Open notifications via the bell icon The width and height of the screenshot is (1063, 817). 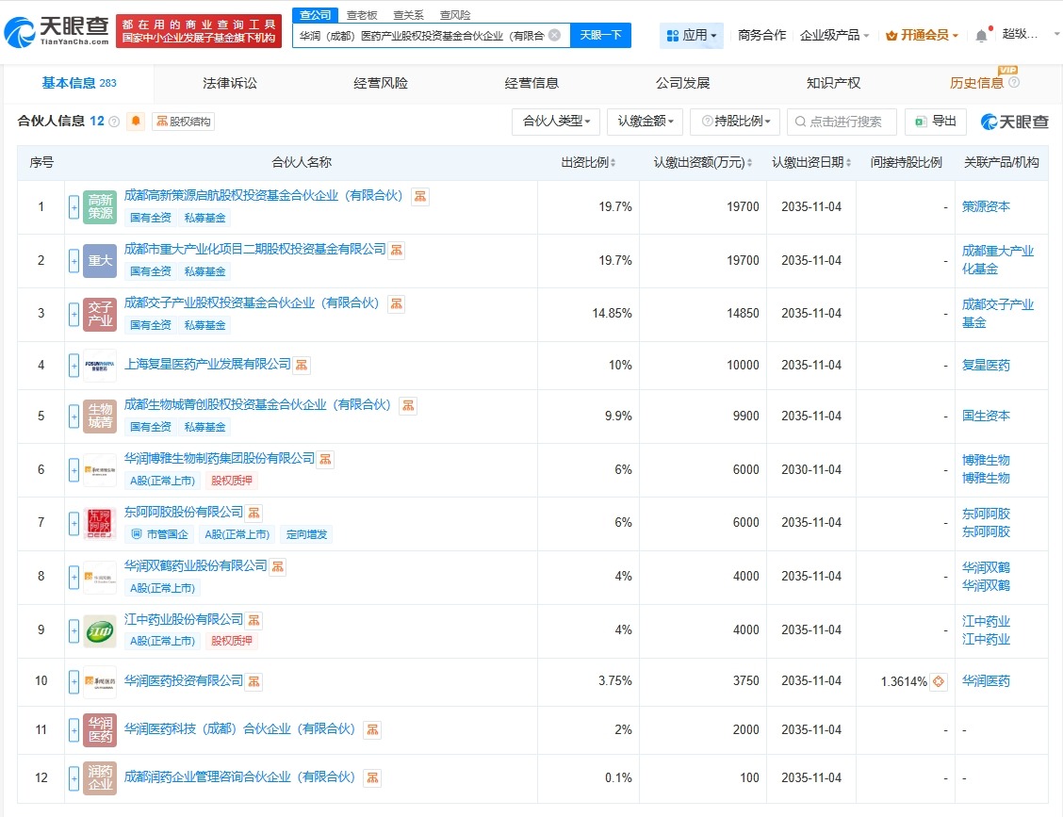982,33
